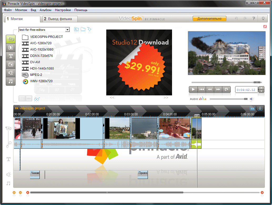Click the 0:04:42.12 timecode field
This screenshot has height=205, width=272.
coord(246,90)
